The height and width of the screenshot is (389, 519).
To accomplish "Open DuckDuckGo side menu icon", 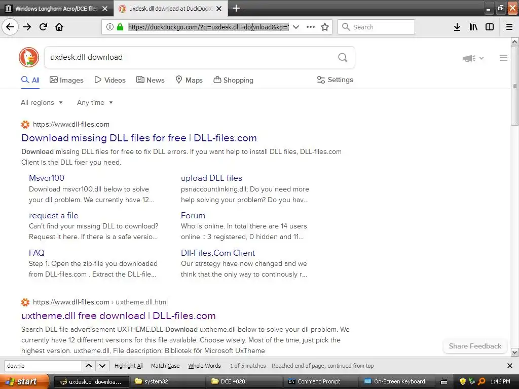I will (503, 58).
